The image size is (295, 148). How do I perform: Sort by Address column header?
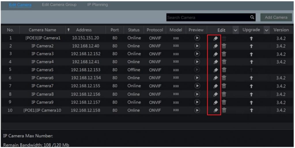coord(84,30)
